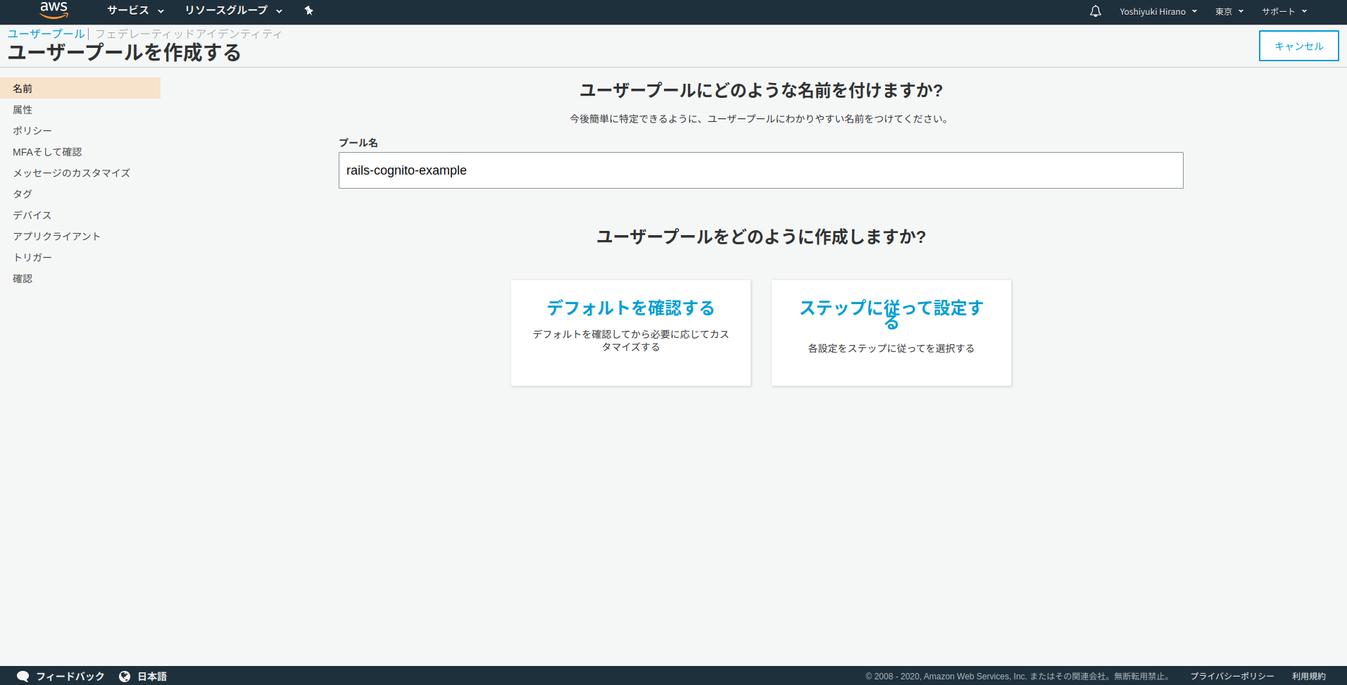
Task: Click the pin favorites icon in navbar
Action: [308, 11]
